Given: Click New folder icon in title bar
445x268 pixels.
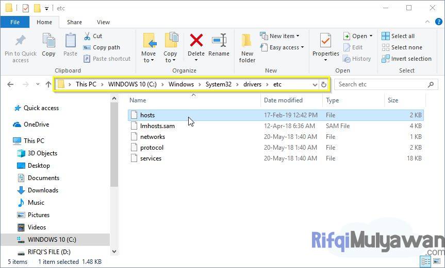Looking at the screenshot, I should coord(37,8).
